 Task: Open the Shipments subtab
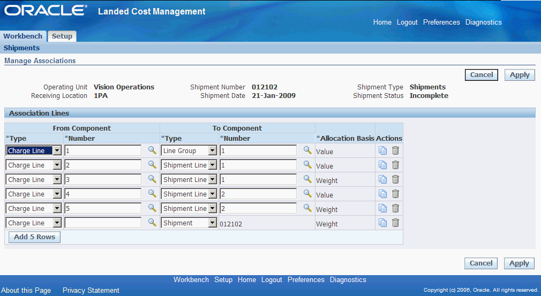(x=21, y=48)
